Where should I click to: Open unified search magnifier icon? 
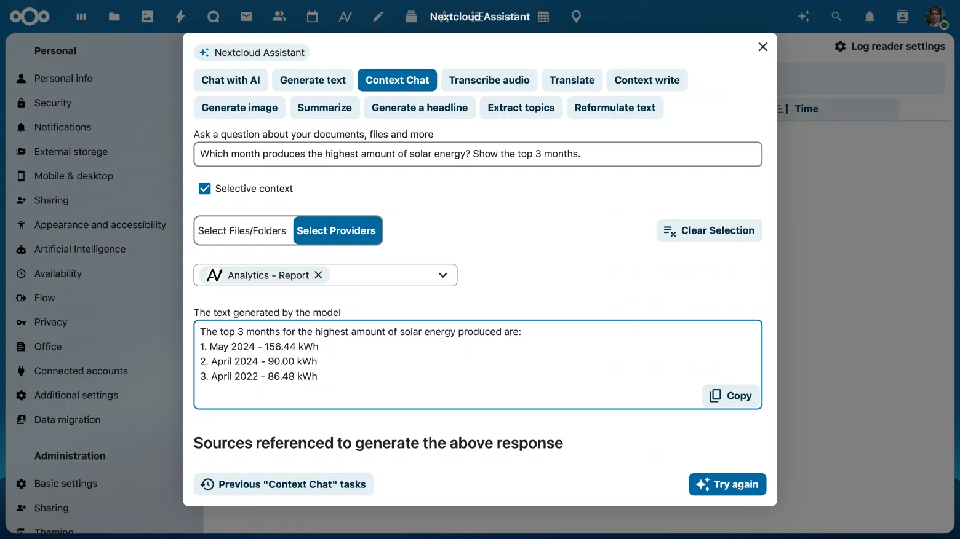point(836,17)
